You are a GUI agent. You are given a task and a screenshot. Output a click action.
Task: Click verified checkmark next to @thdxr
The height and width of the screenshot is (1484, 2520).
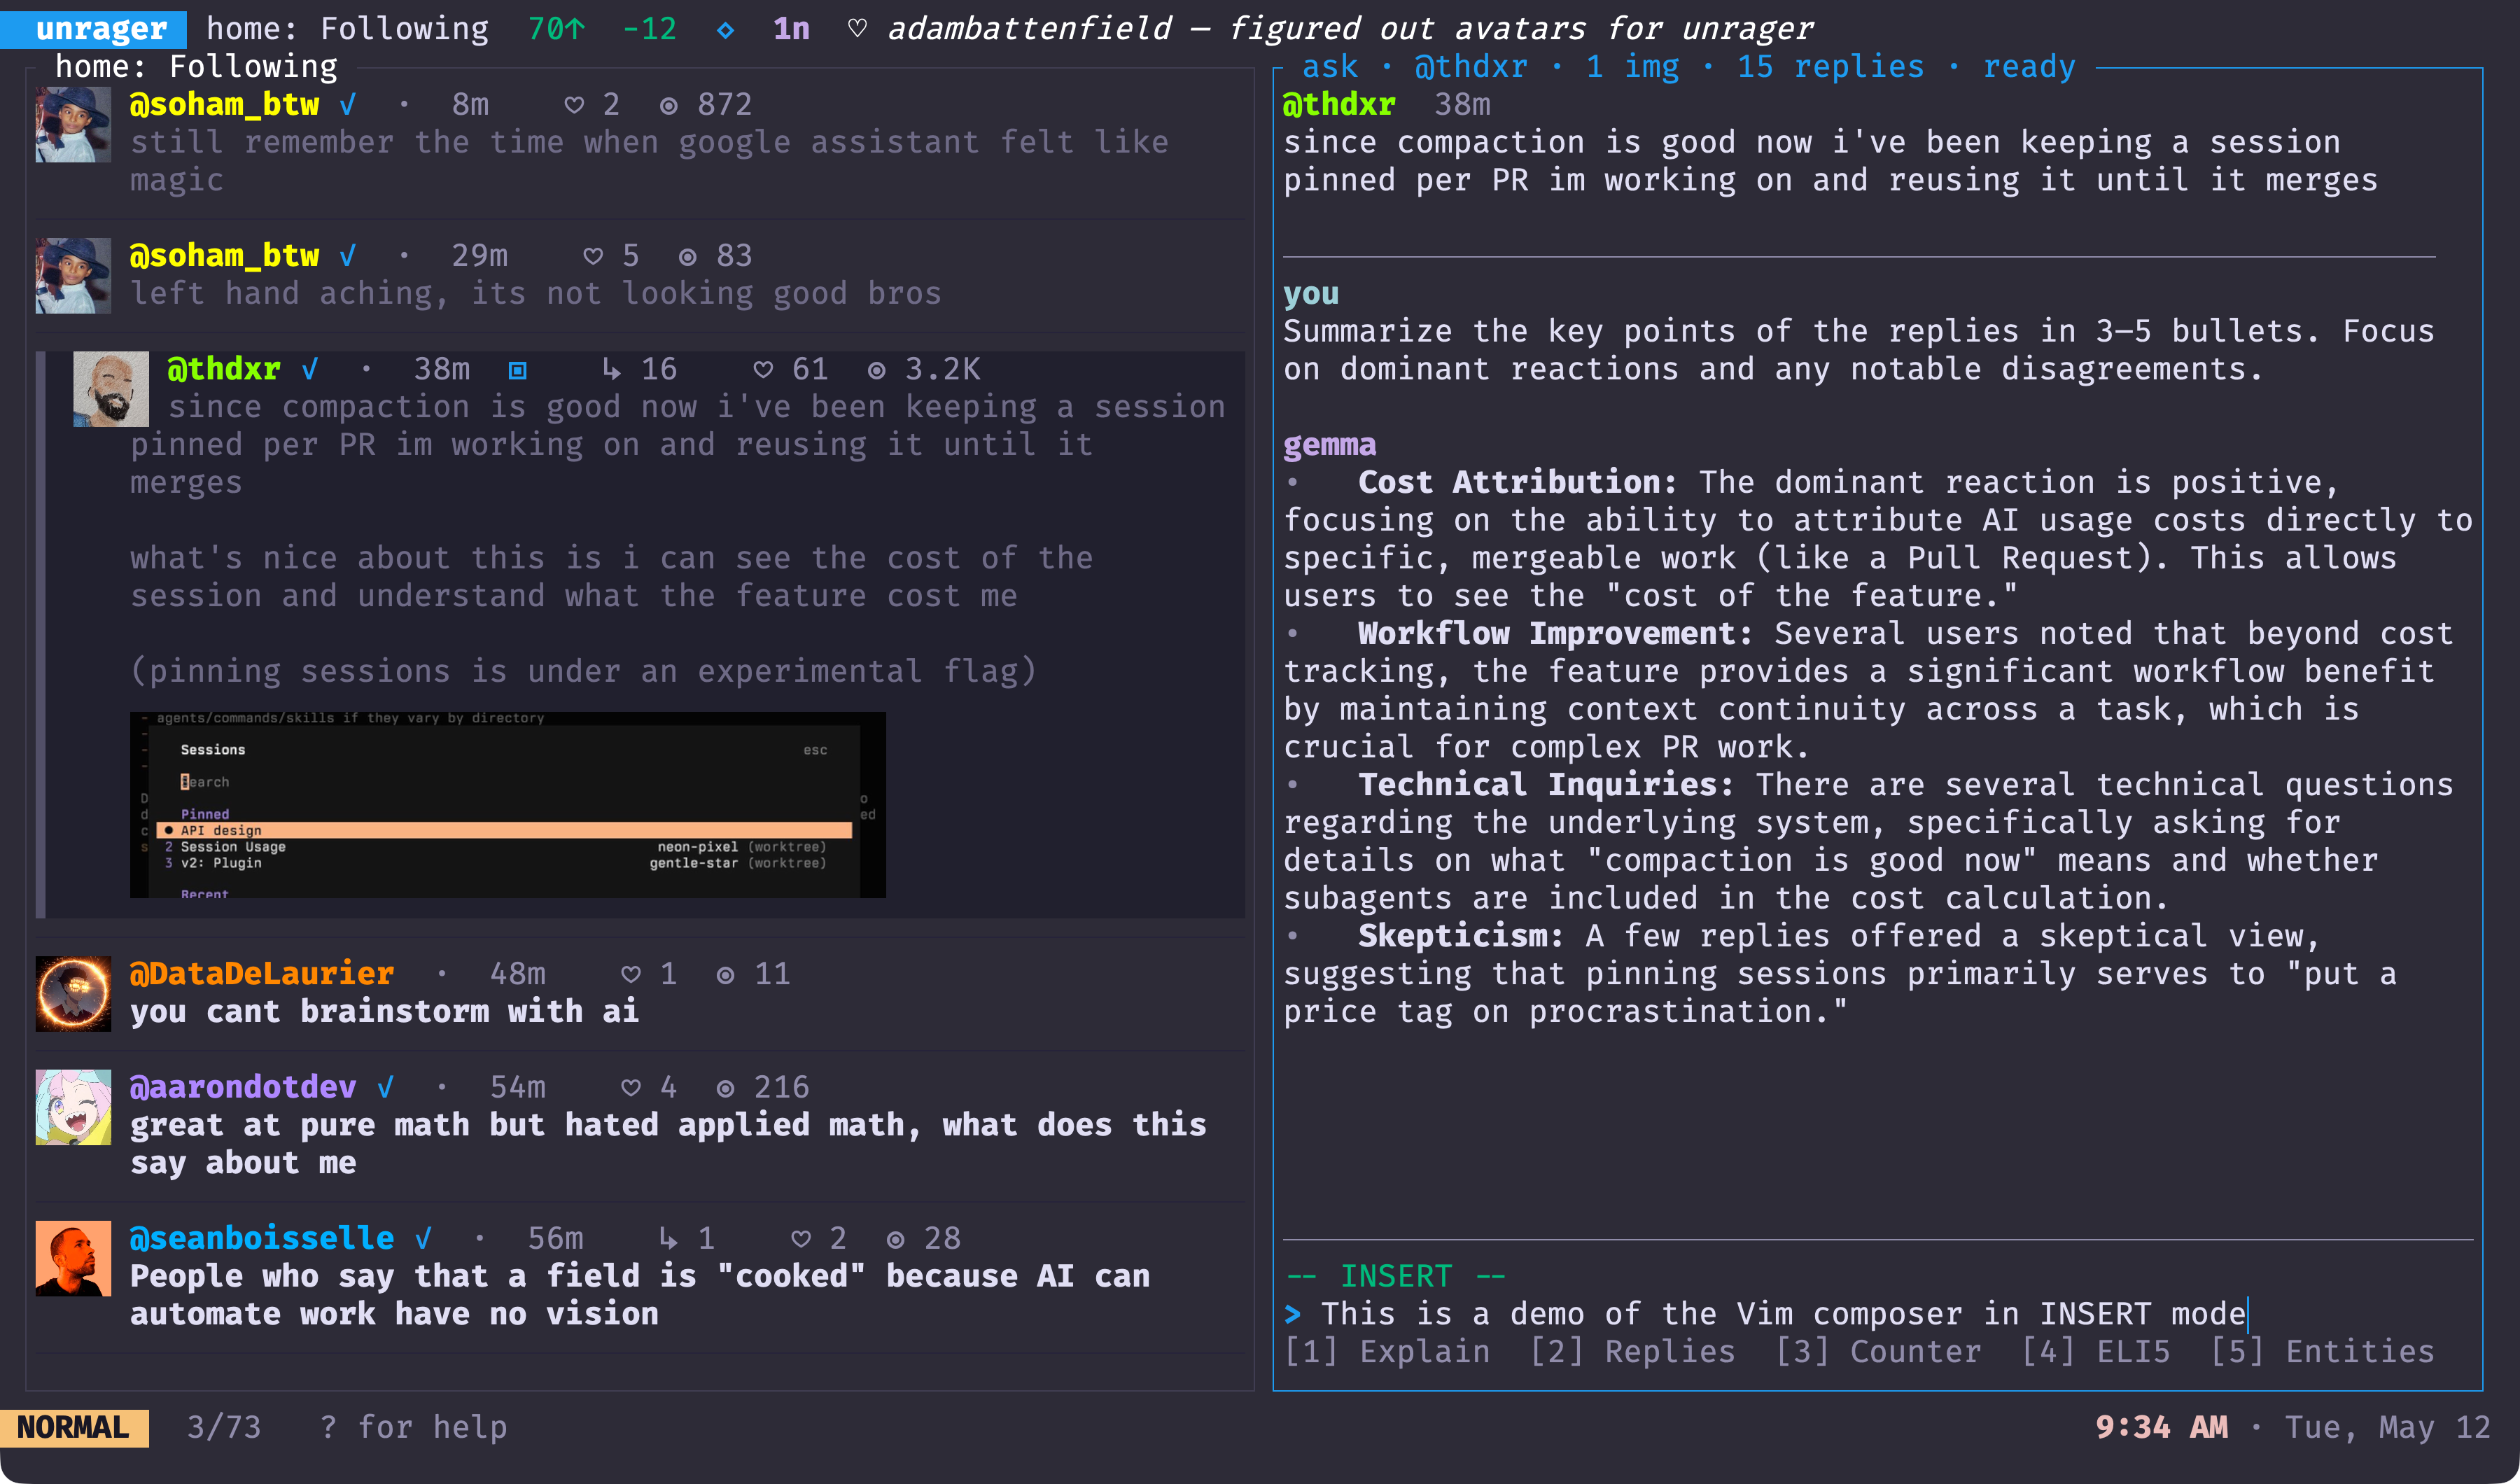(x=310, y=369)
